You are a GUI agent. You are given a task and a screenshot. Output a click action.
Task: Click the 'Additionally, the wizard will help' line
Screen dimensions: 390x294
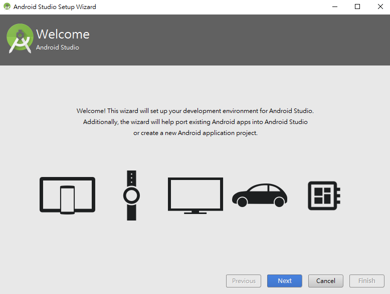195,122
